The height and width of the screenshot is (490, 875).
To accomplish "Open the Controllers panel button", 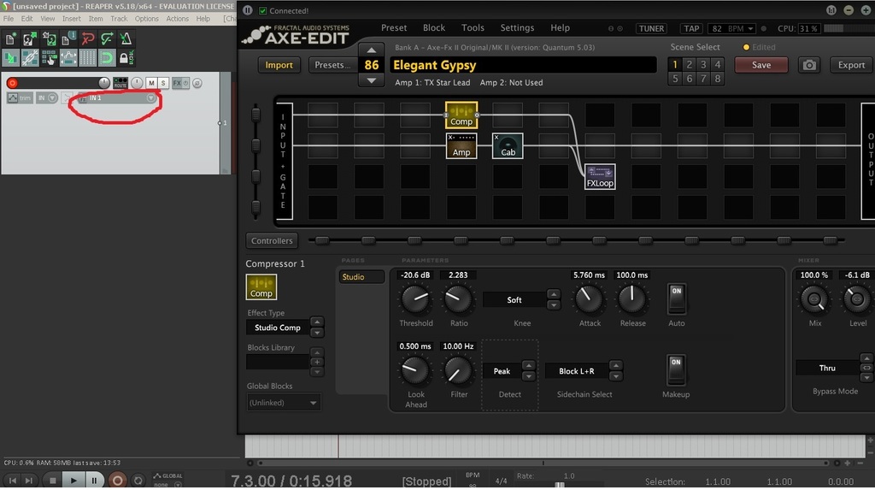I will coord(272,241).
